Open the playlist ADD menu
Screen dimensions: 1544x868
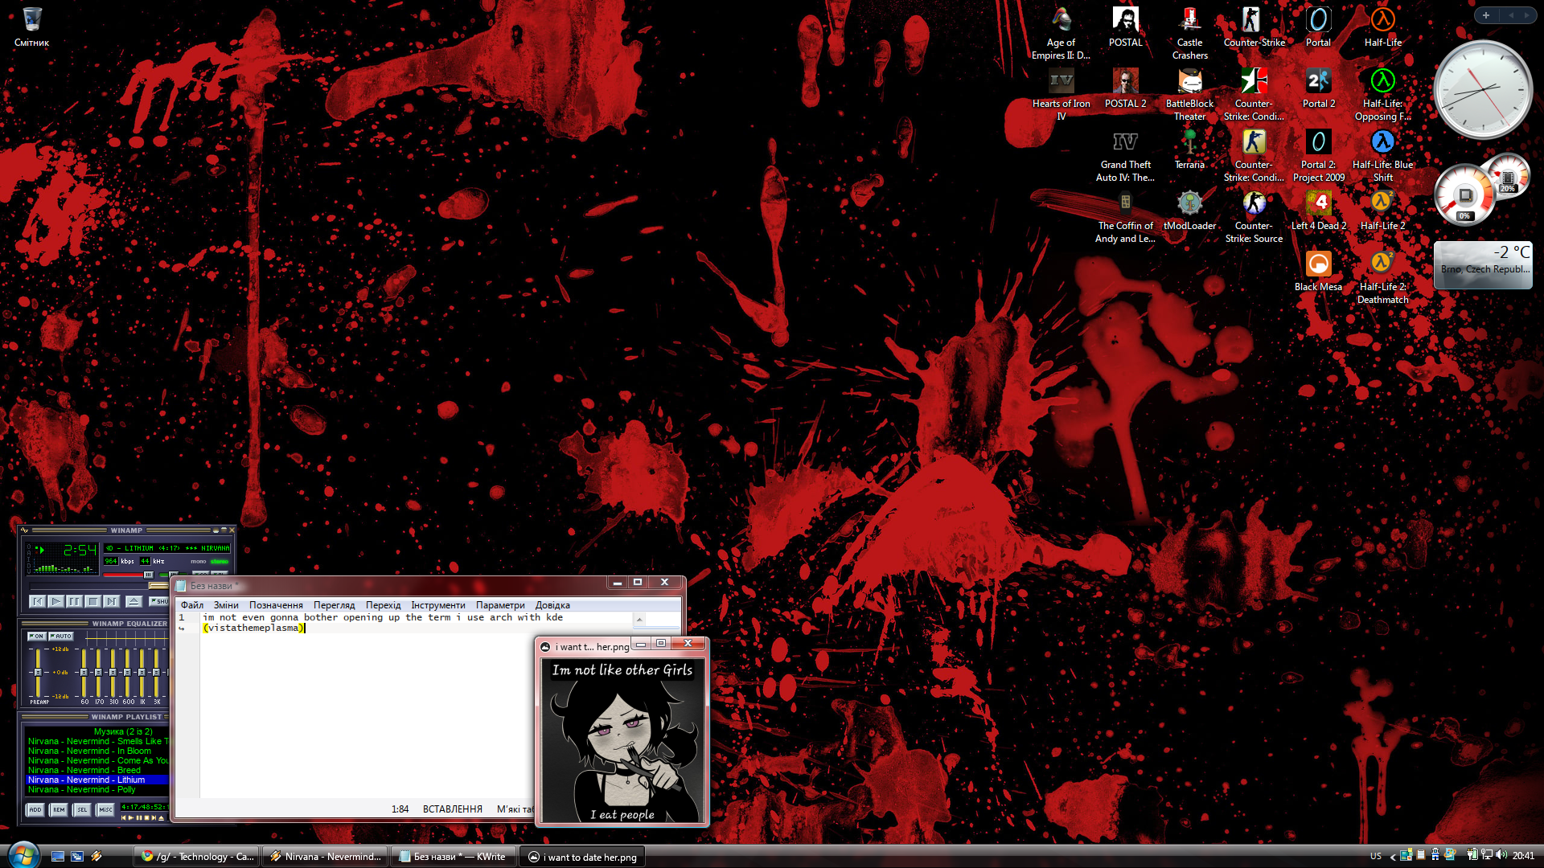tap(35, 810)
